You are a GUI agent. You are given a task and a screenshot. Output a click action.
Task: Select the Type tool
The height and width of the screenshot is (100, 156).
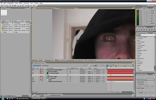pos(23,6)
